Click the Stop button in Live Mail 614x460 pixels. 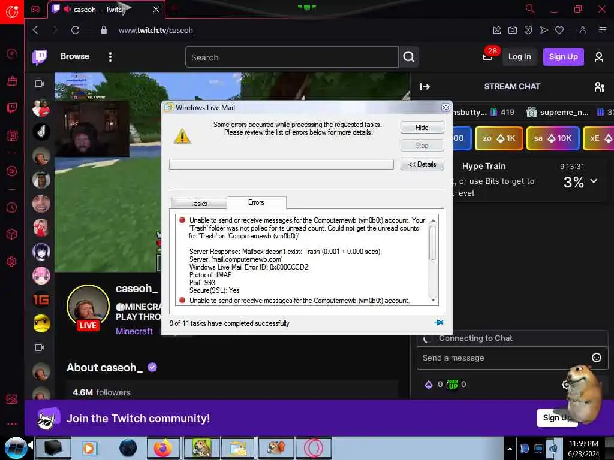pos(422,146)
